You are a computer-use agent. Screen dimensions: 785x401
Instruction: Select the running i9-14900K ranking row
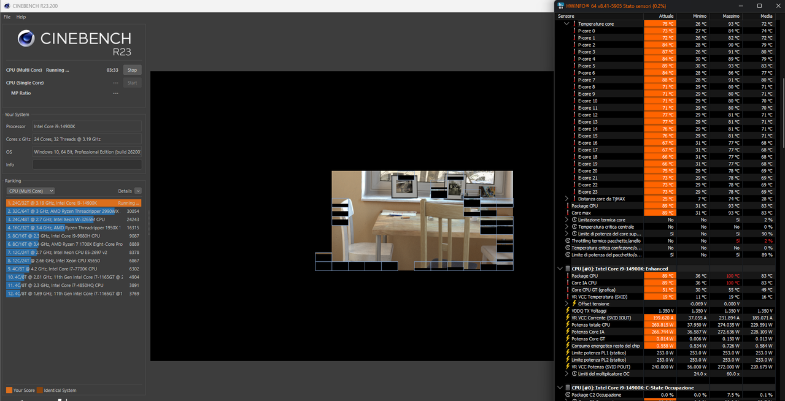[74, 203]
